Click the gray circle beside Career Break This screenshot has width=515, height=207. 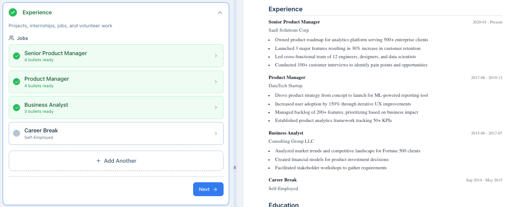click(17, 133)
